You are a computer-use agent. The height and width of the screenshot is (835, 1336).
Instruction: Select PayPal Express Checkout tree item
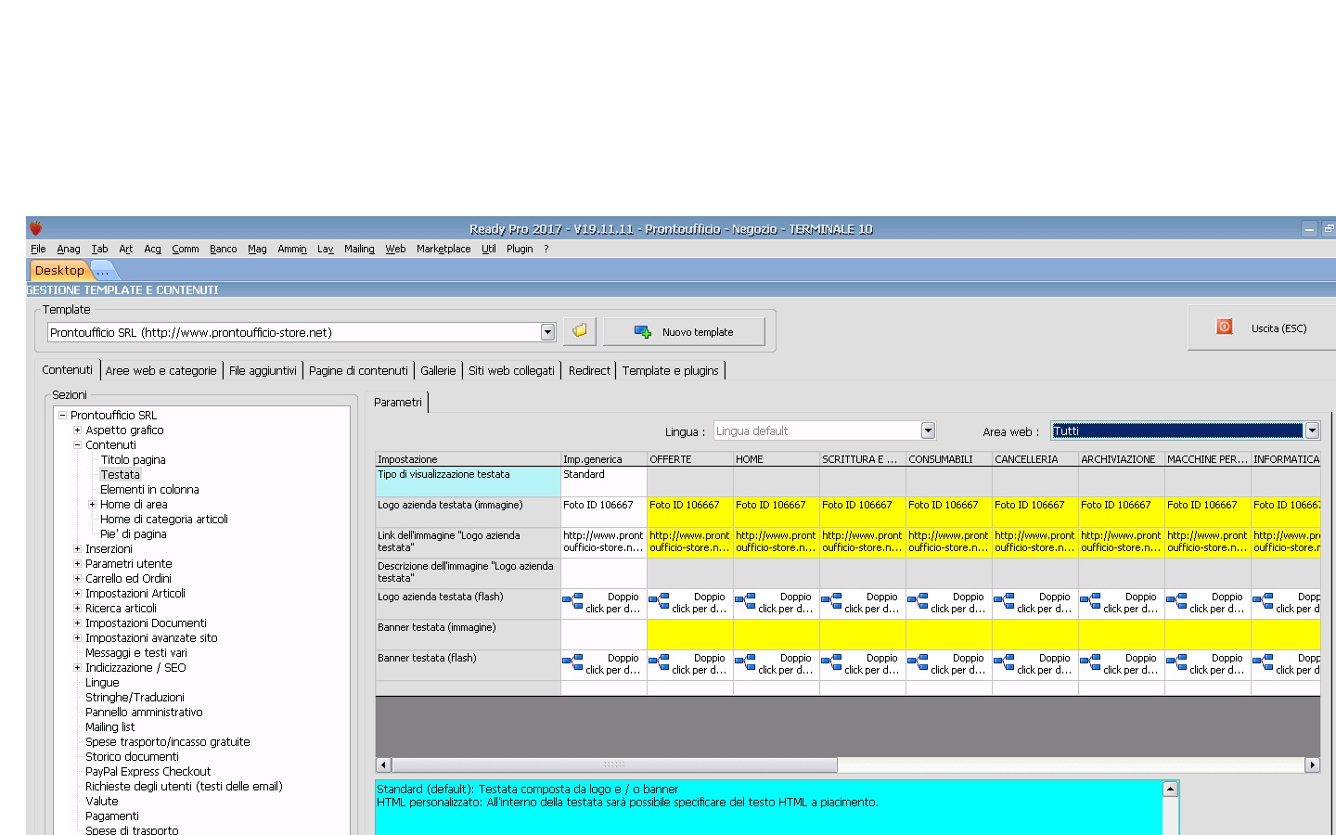tap(148, 772)
